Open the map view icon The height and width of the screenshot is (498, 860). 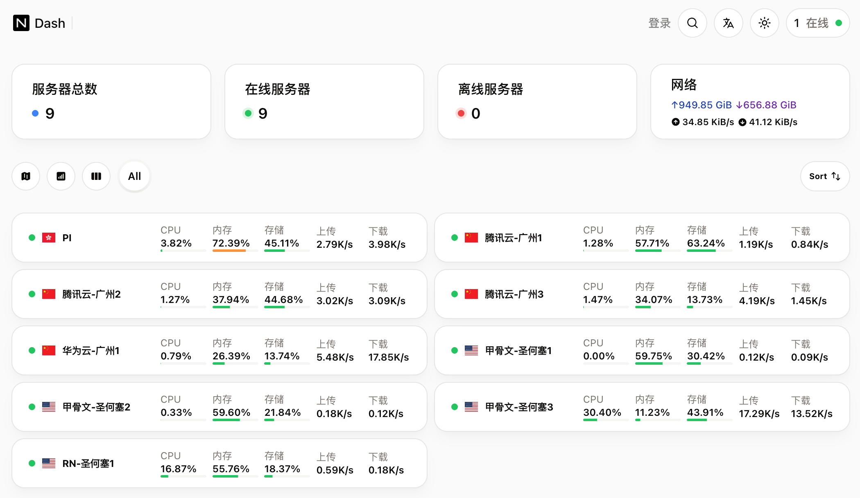coord(26,176)
